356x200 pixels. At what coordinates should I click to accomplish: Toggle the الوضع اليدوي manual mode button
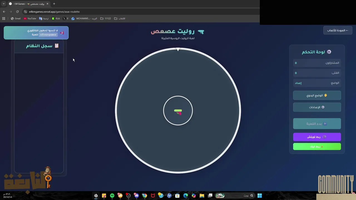pos(317,95)
